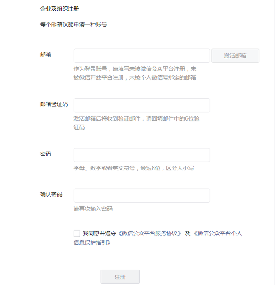The image size is (276, 285).
Task: Click the 注册 button
Action: pyautogui.click(x=120, y=277)
